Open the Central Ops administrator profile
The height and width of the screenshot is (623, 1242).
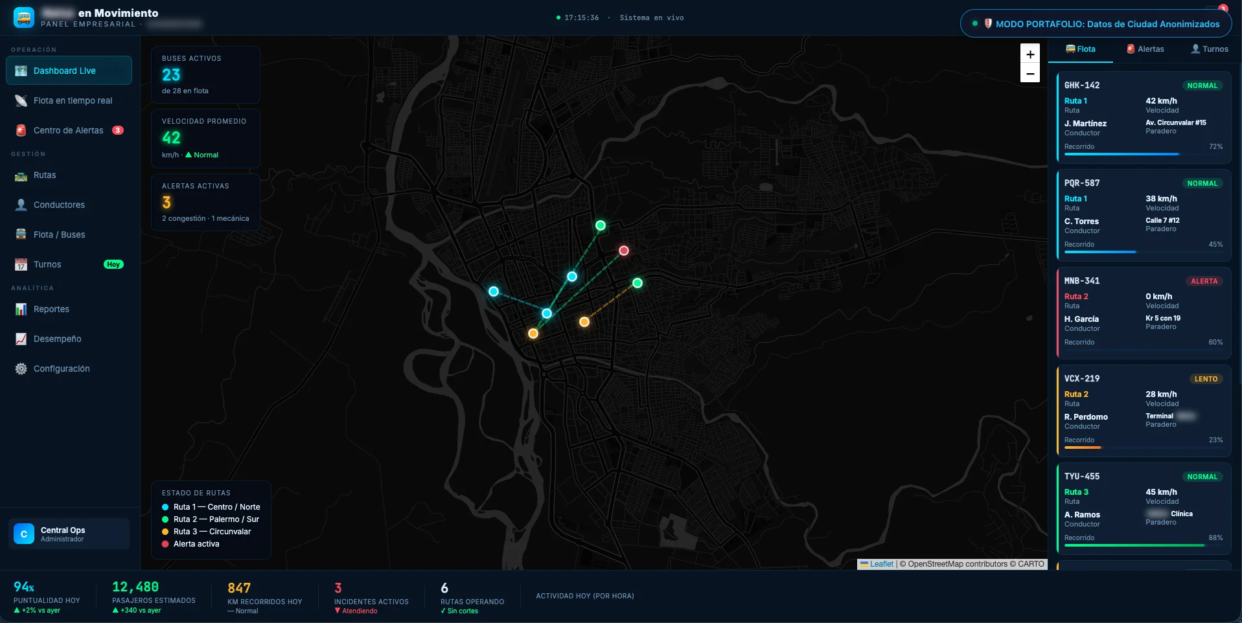[x=69, y=534]
